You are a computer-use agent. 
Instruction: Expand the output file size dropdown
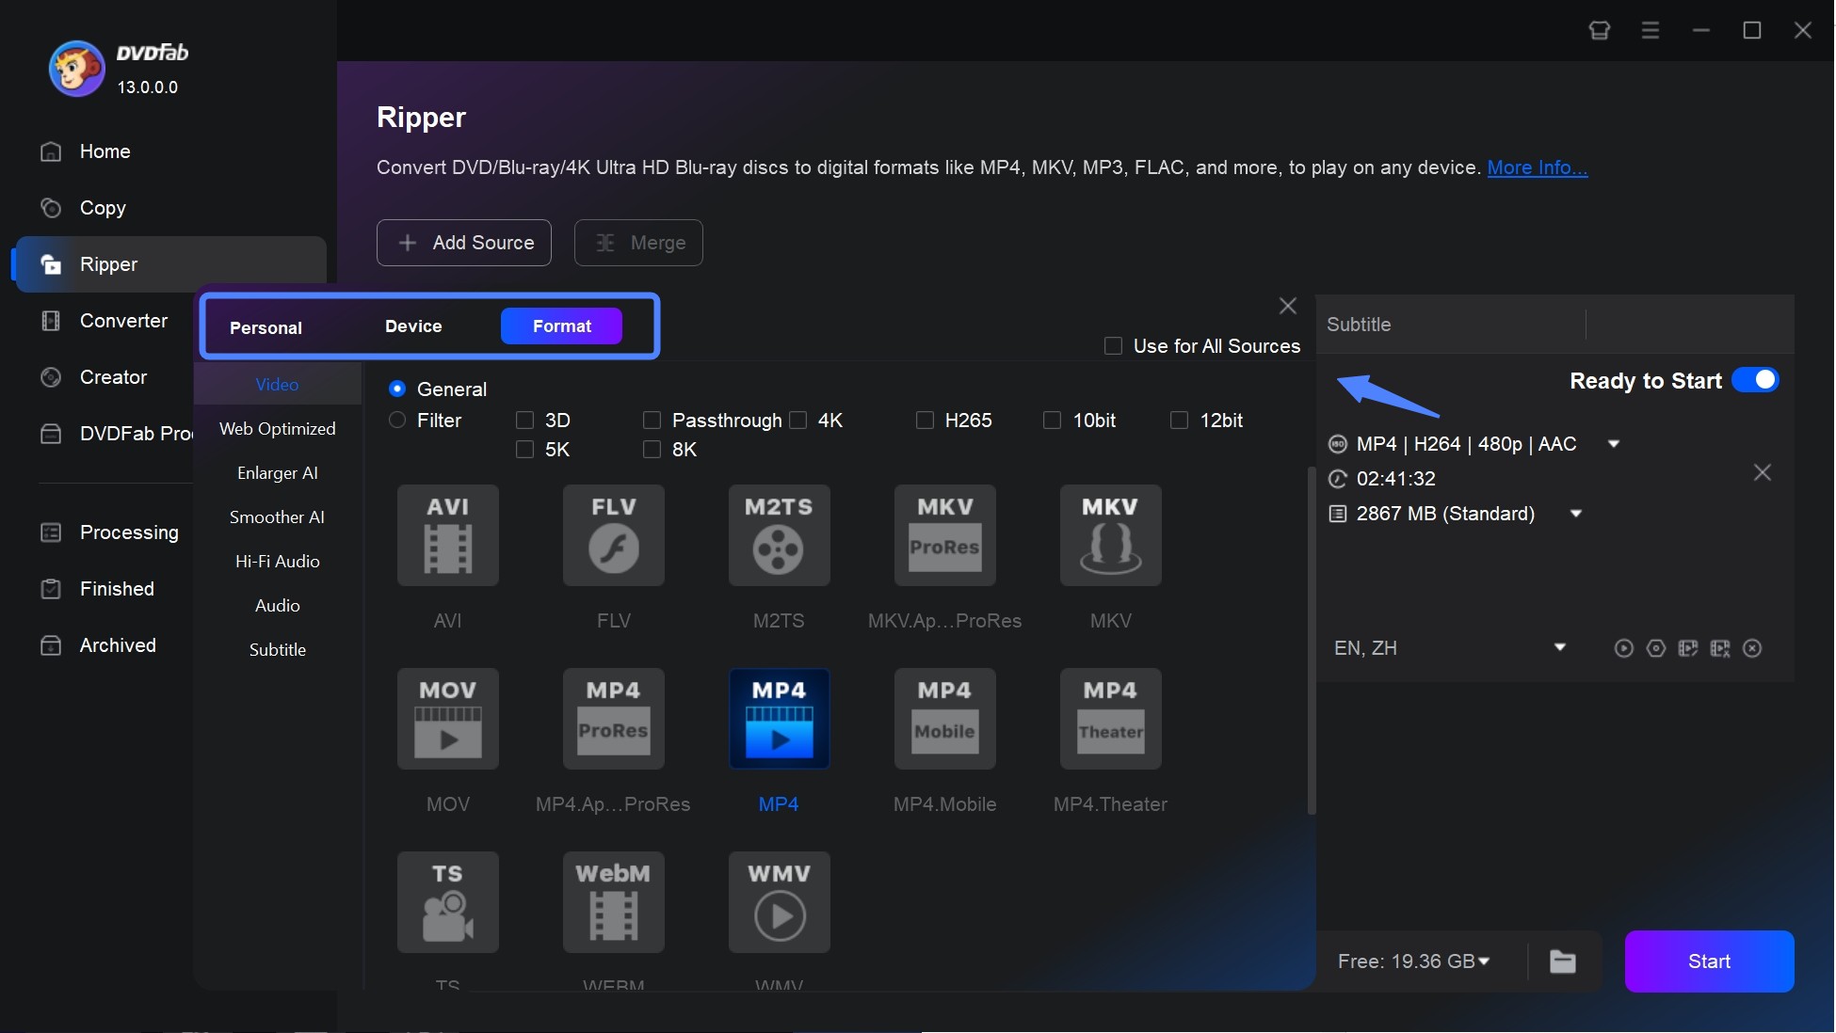(x=1576, y=513)
